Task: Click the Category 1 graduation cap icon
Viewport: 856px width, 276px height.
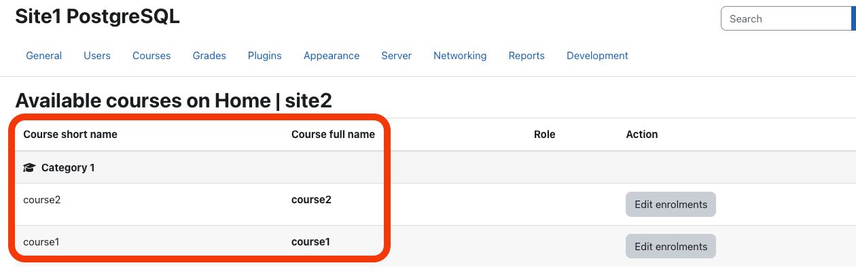Action: [29, 167]
